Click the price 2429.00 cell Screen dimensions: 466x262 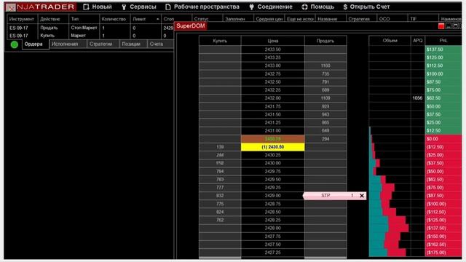click(x=272, y=196)
